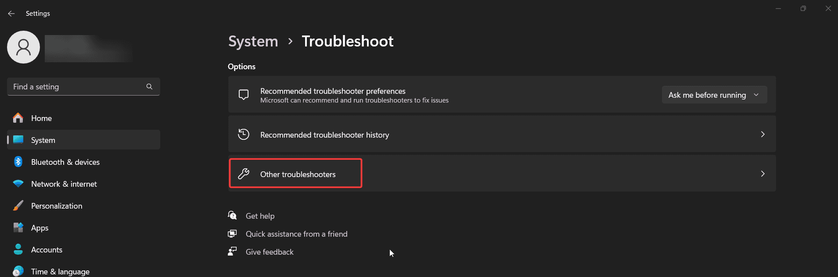
Task: Click the user profile avatar
Action: [24, 47]
